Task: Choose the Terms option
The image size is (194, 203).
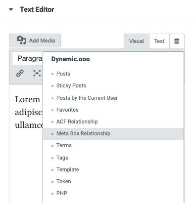Action: tap(113, 145)
